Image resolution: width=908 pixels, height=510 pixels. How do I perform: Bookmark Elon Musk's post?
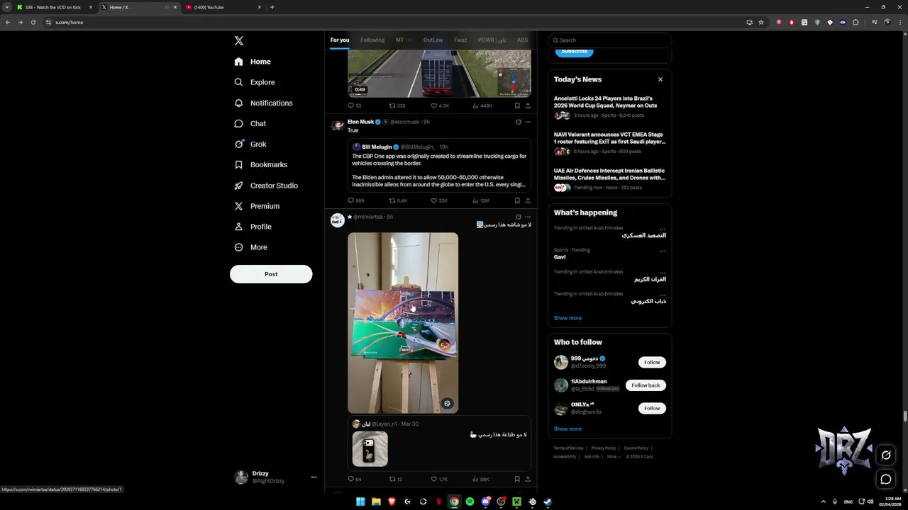(x=517, y=200)
